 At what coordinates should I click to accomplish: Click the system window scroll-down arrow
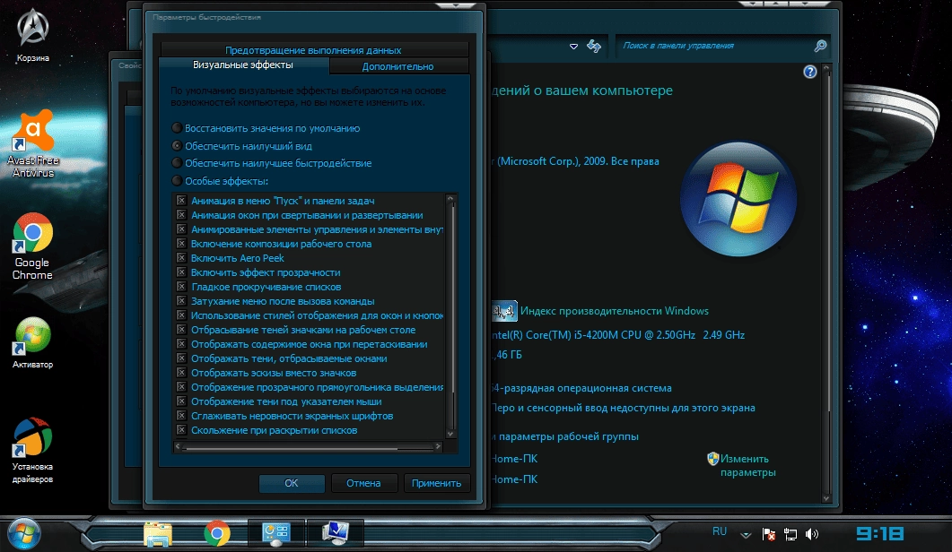pos(825,498)
